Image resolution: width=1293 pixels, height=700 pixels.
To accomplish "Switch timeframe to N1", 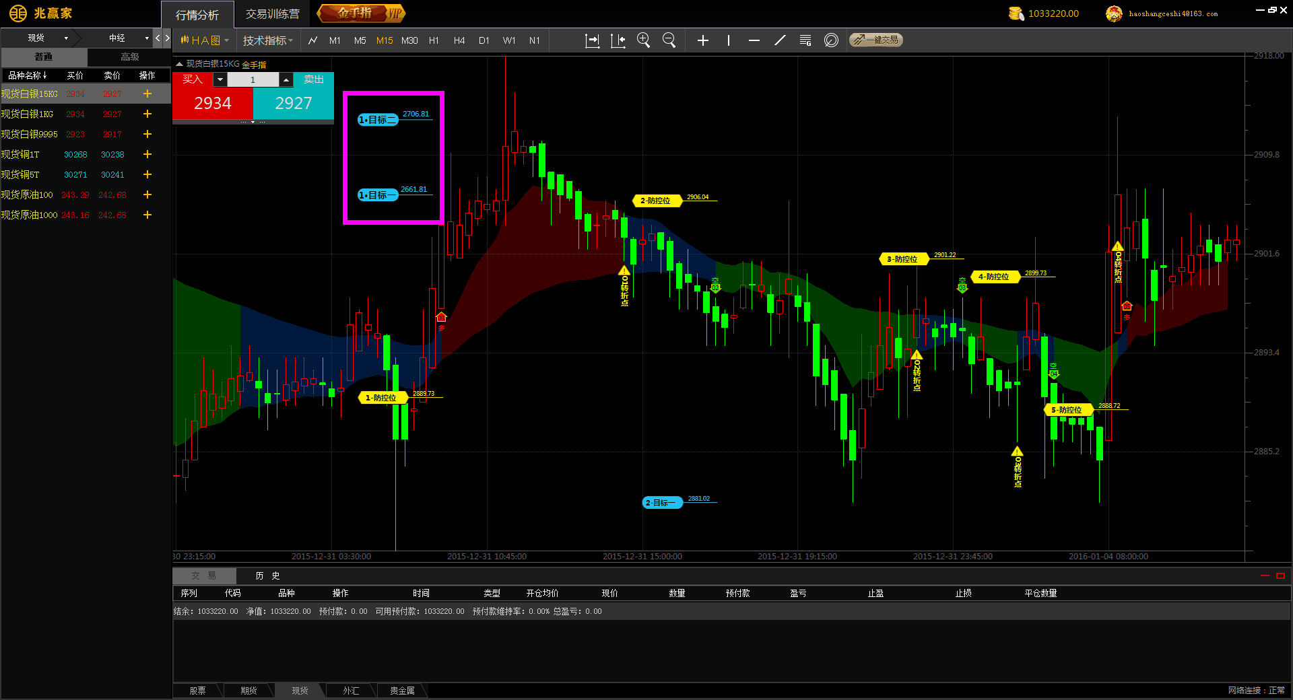I will click(x=534, y=40).
